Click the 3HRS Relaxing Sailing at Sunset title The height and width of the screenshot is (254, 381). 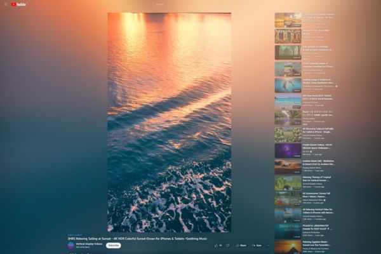(137, 239)
